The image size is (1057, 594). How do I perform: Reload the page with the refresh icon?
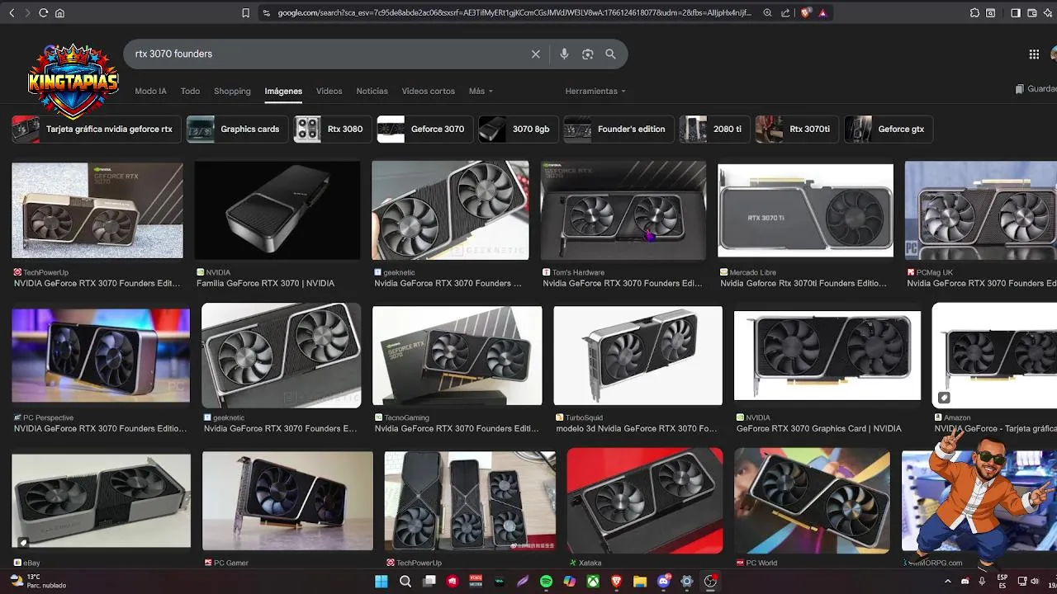(x=43, y=13)
